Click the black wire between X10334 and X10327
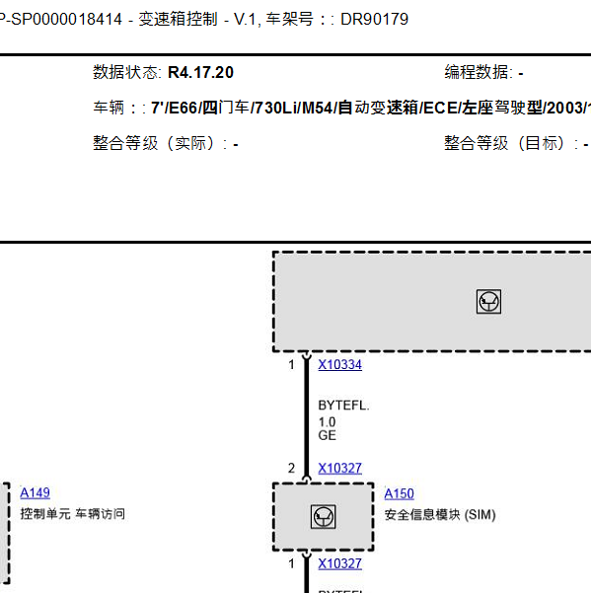The height and width of the screenshot is (593, 591). pyautogui.click(x=306, y=416)
